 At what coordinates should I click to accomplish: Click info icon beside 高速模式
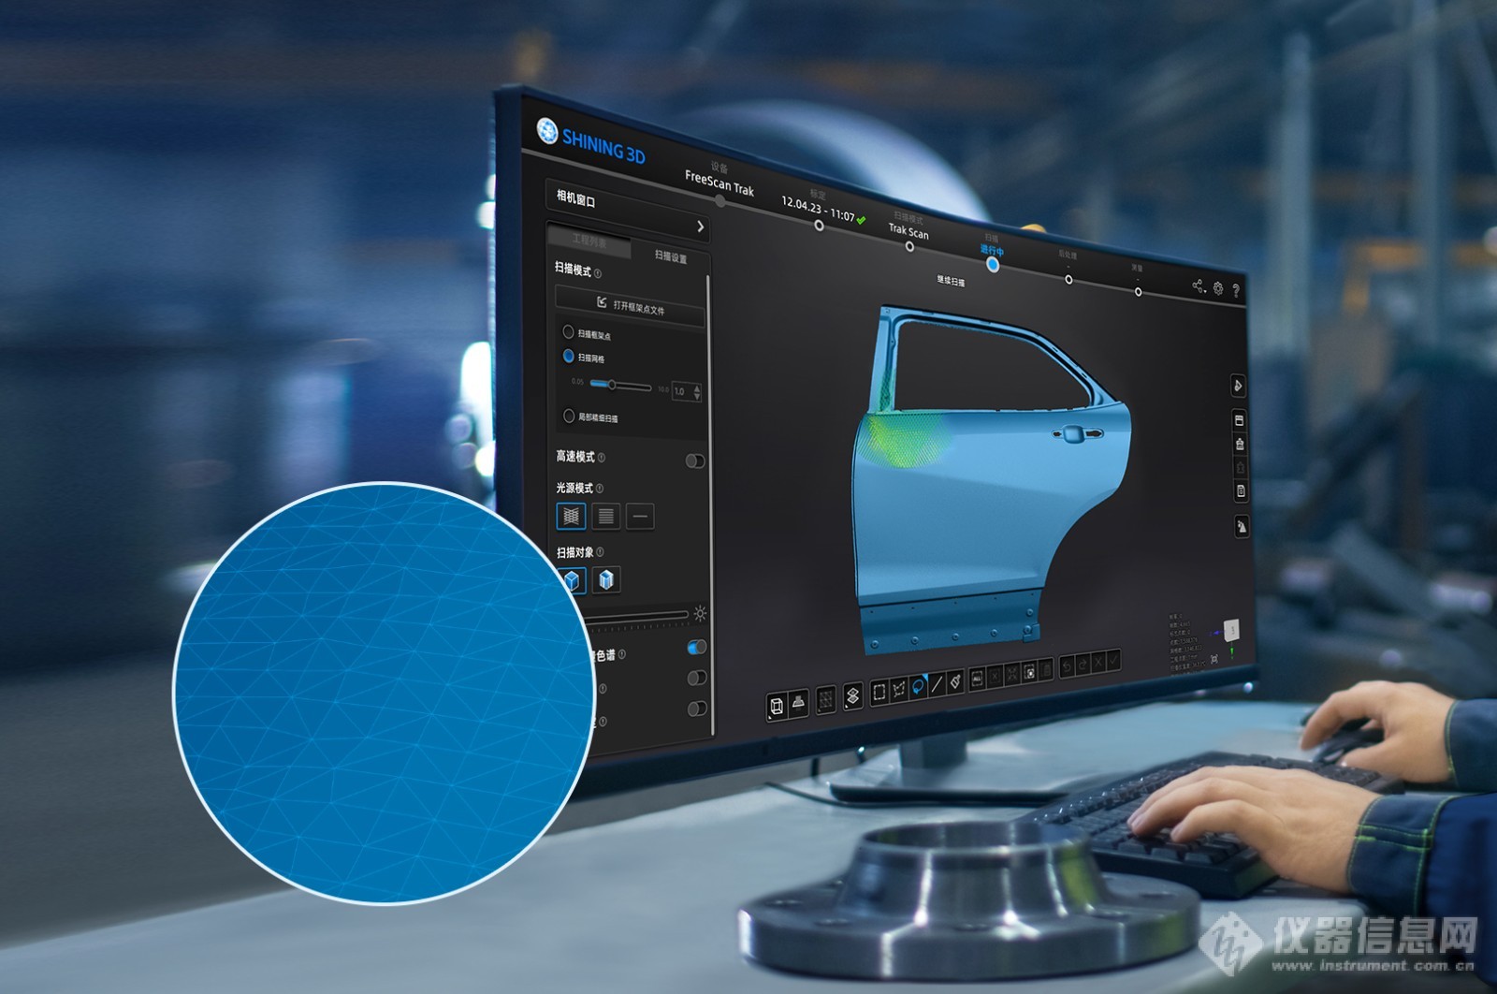coord(602,458)
